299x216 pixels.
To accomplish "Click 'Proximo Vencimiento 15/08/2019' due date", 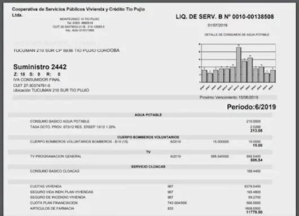I will 229,97.
